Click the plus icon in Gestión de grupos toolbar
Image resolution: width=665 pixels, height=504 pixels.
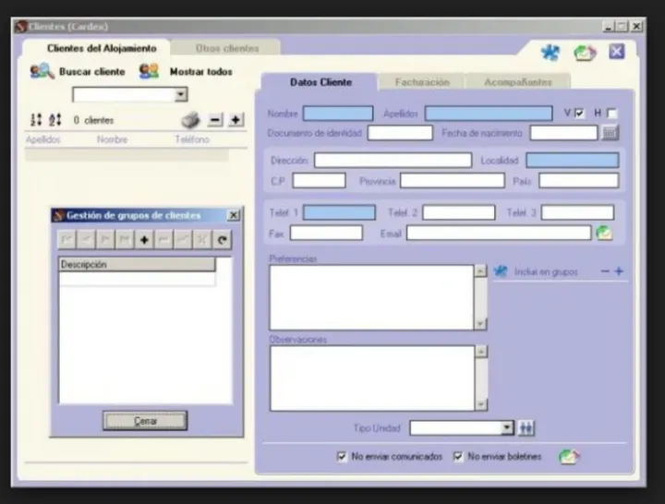[x=144, y=240]
